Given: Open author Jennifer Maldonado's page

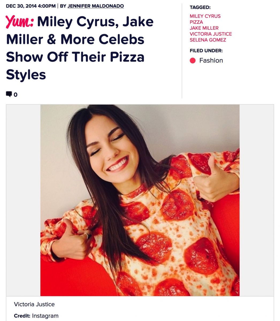Looking at the screenshot, I should coord(95,6).
